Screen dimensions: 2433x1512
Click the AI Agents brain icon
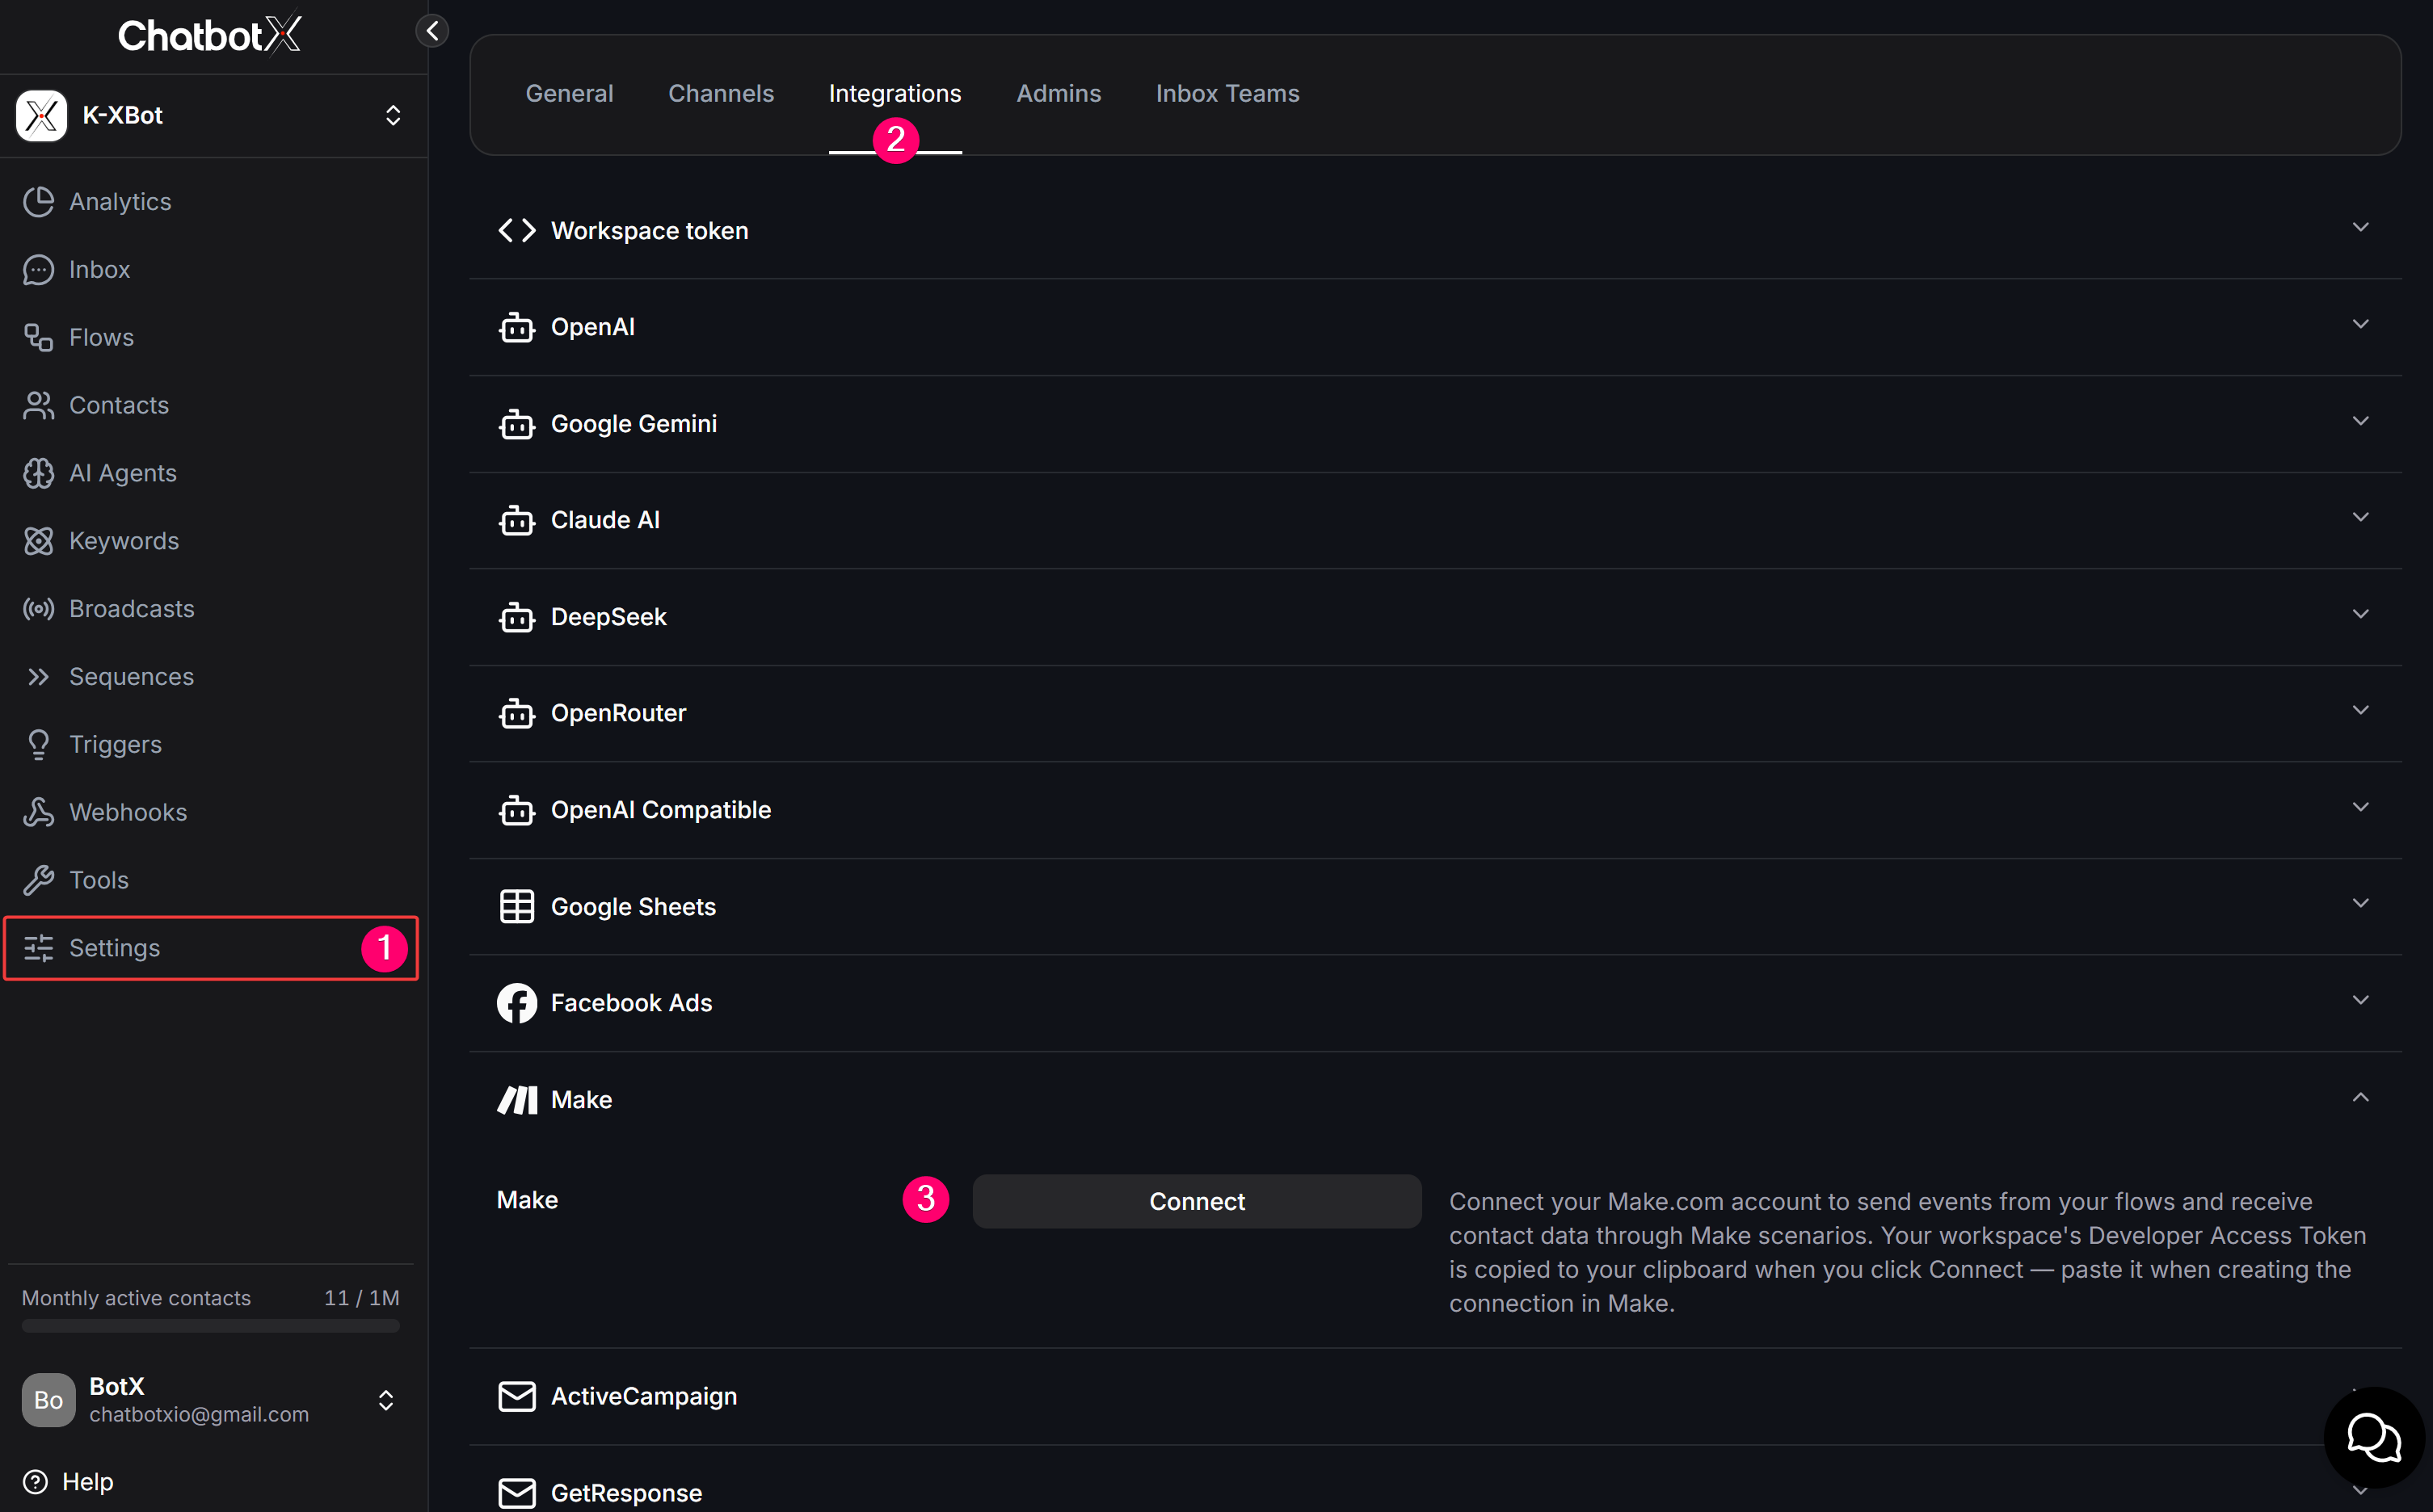pyautogui.click(x=38, y=473)
